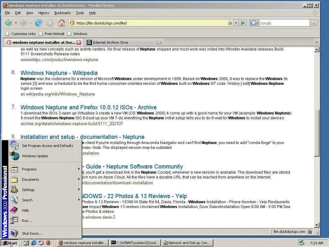Expand the Documents submenu

(x=45, y=179)
